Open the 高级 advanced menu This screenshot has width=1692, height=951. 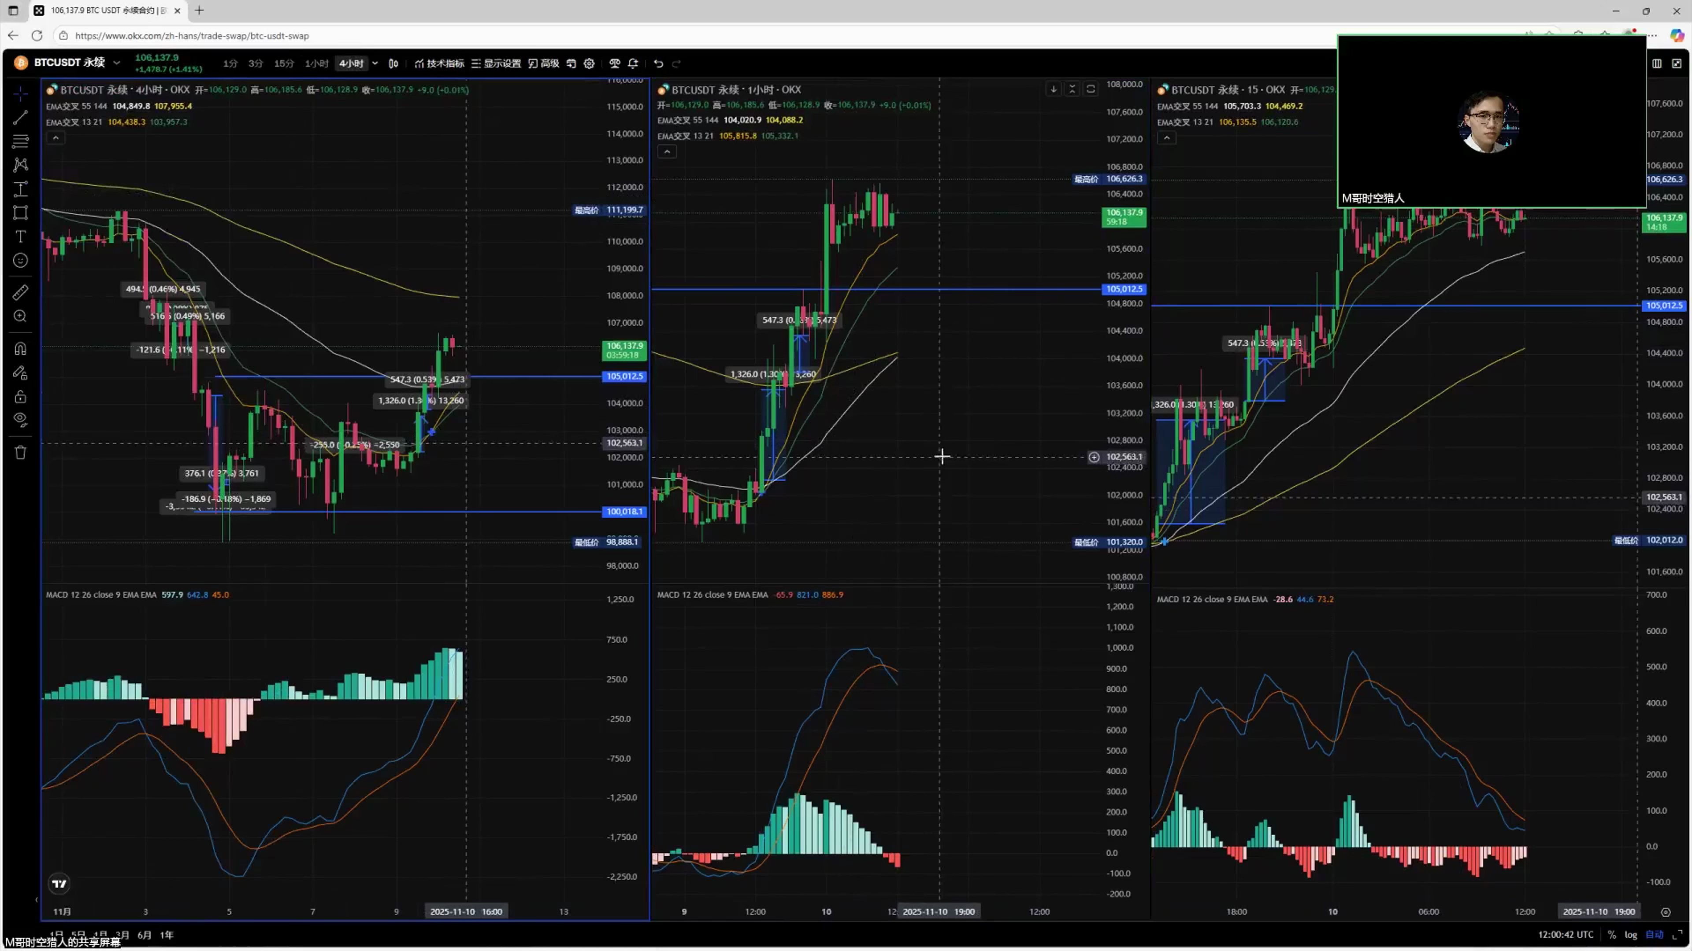(544, 64)
